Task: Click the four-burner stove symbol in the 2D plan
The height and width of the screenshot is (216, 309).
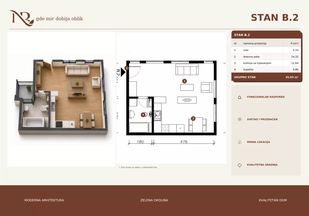Action: 165,128
